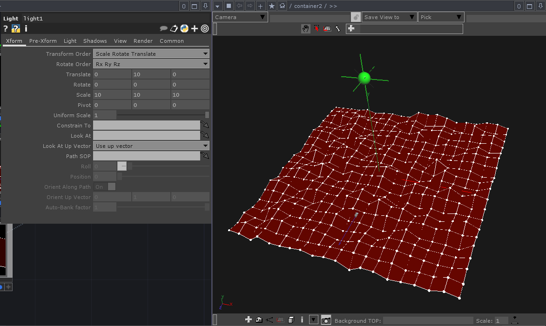This screenshot has height=326, width=546.
Task: Open the Save View to menu
Action: pyautogui.click(x=389, y=17)
